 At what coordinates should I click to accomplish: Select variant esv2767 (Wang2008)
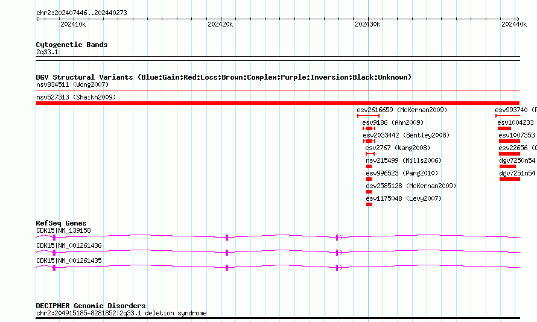[398, 148]
